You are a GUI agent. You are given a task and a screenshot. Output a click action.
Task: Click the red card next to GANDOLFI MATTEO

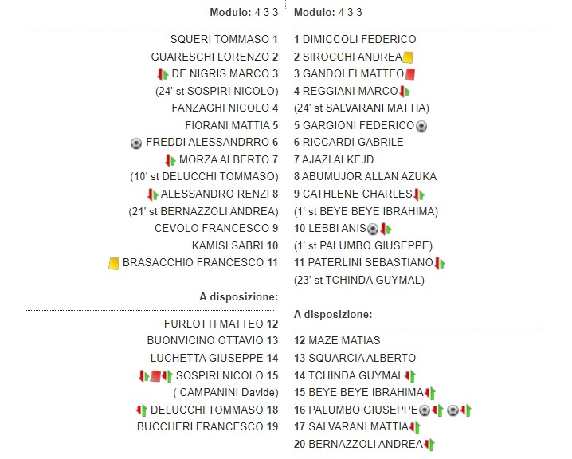tap(411, 74)
